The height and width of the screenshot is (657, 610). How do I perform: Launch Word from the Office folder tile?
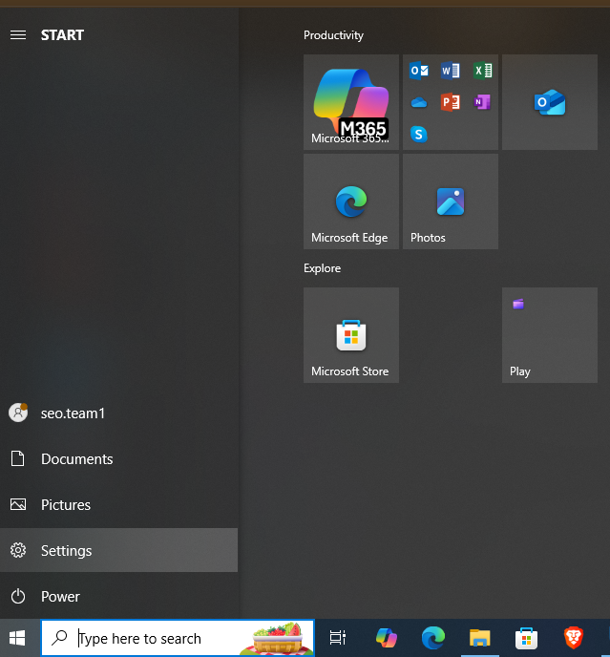(x=451, y=70)
